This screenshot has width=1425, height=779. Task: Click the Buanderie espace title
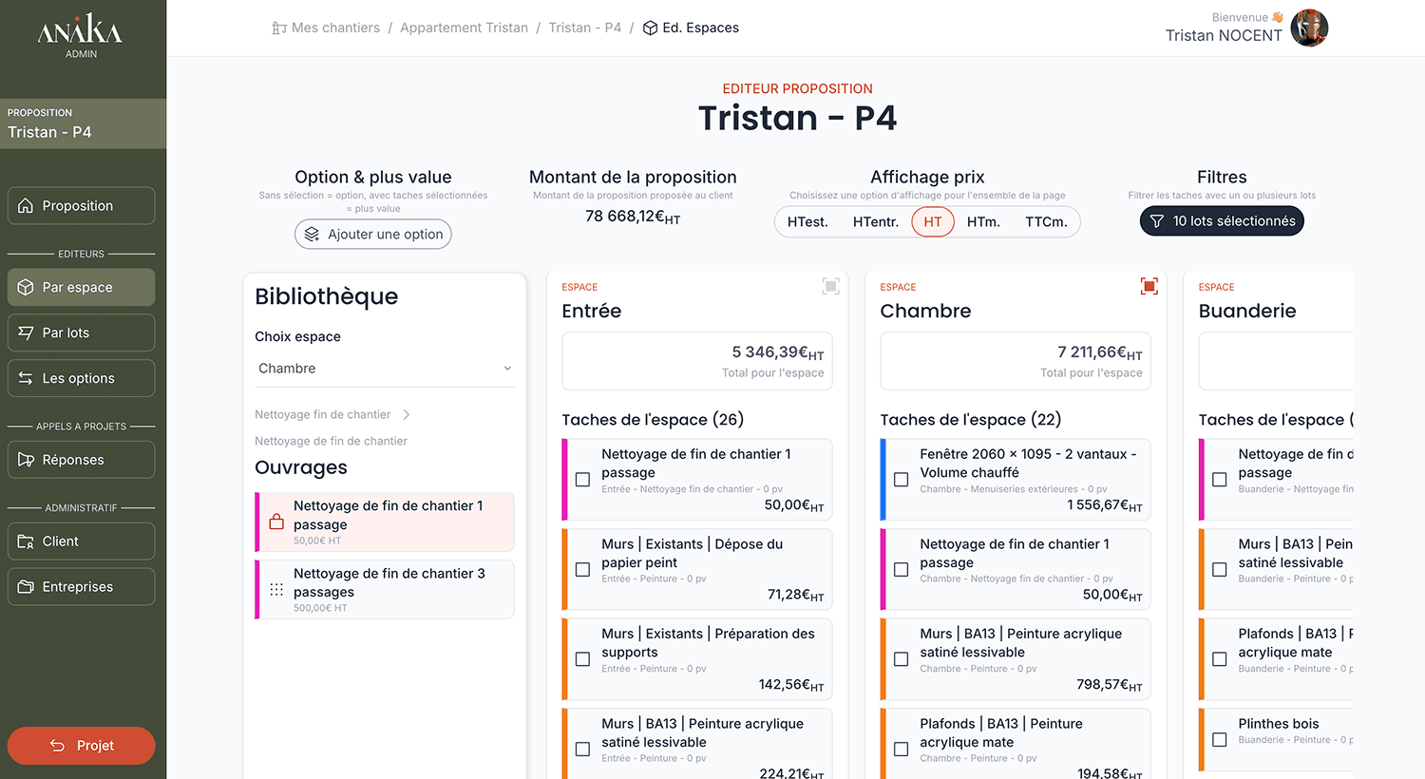point(1247,311)
